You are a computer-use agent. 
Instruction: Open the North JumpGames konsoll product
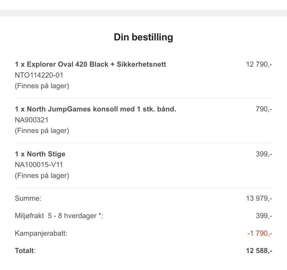[x=95, y=109]
